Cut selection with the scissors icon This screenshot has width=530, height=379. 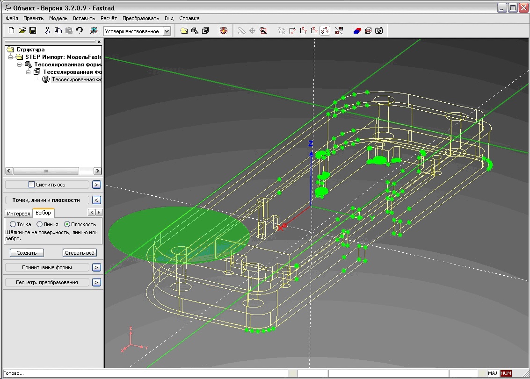(47, 31)
